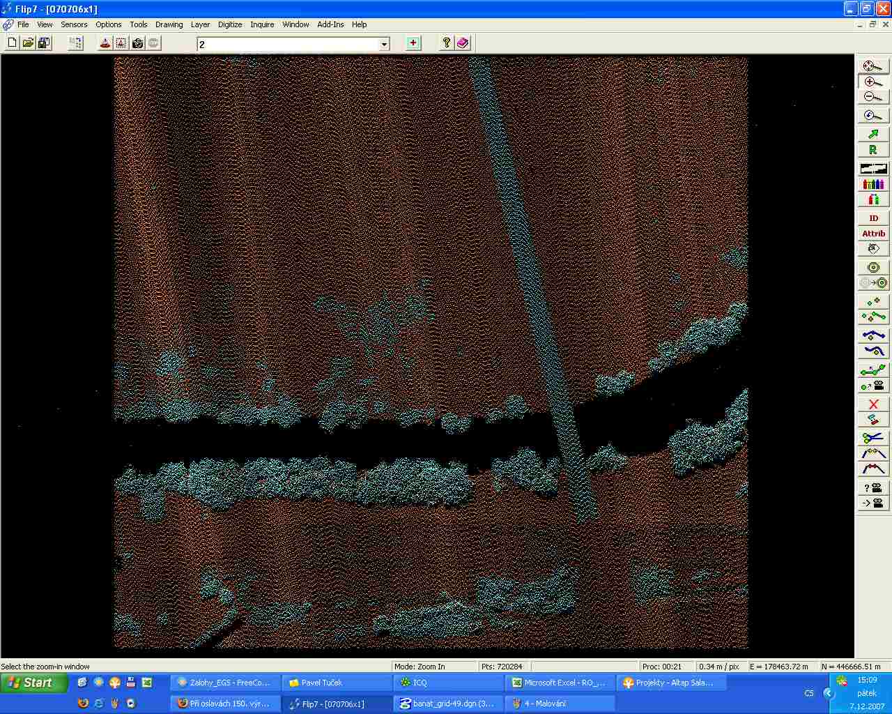Click the Save diskette icon
The height and width of the screenshot is (714, 892).
pos(44,43)
